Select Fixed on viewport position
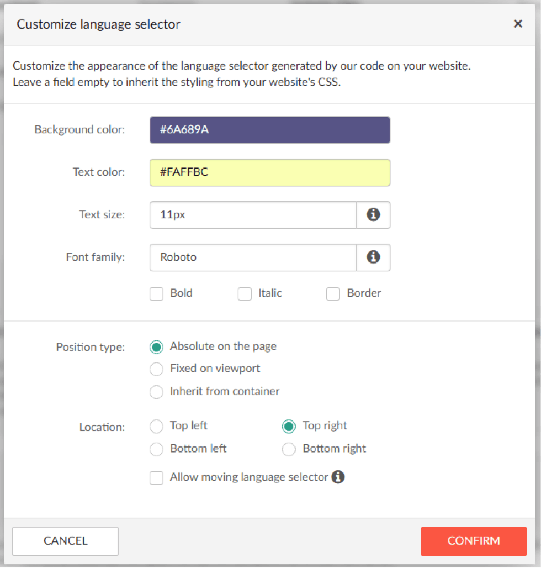The image size is (541, 568). [x=156, y=369]
